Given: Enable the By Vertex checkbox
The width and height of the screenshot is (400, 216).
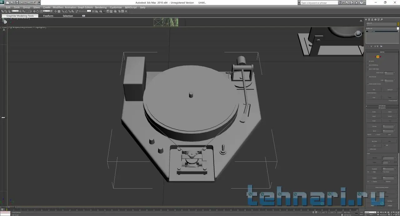Looking at the screenshot, I should [367, 61].
